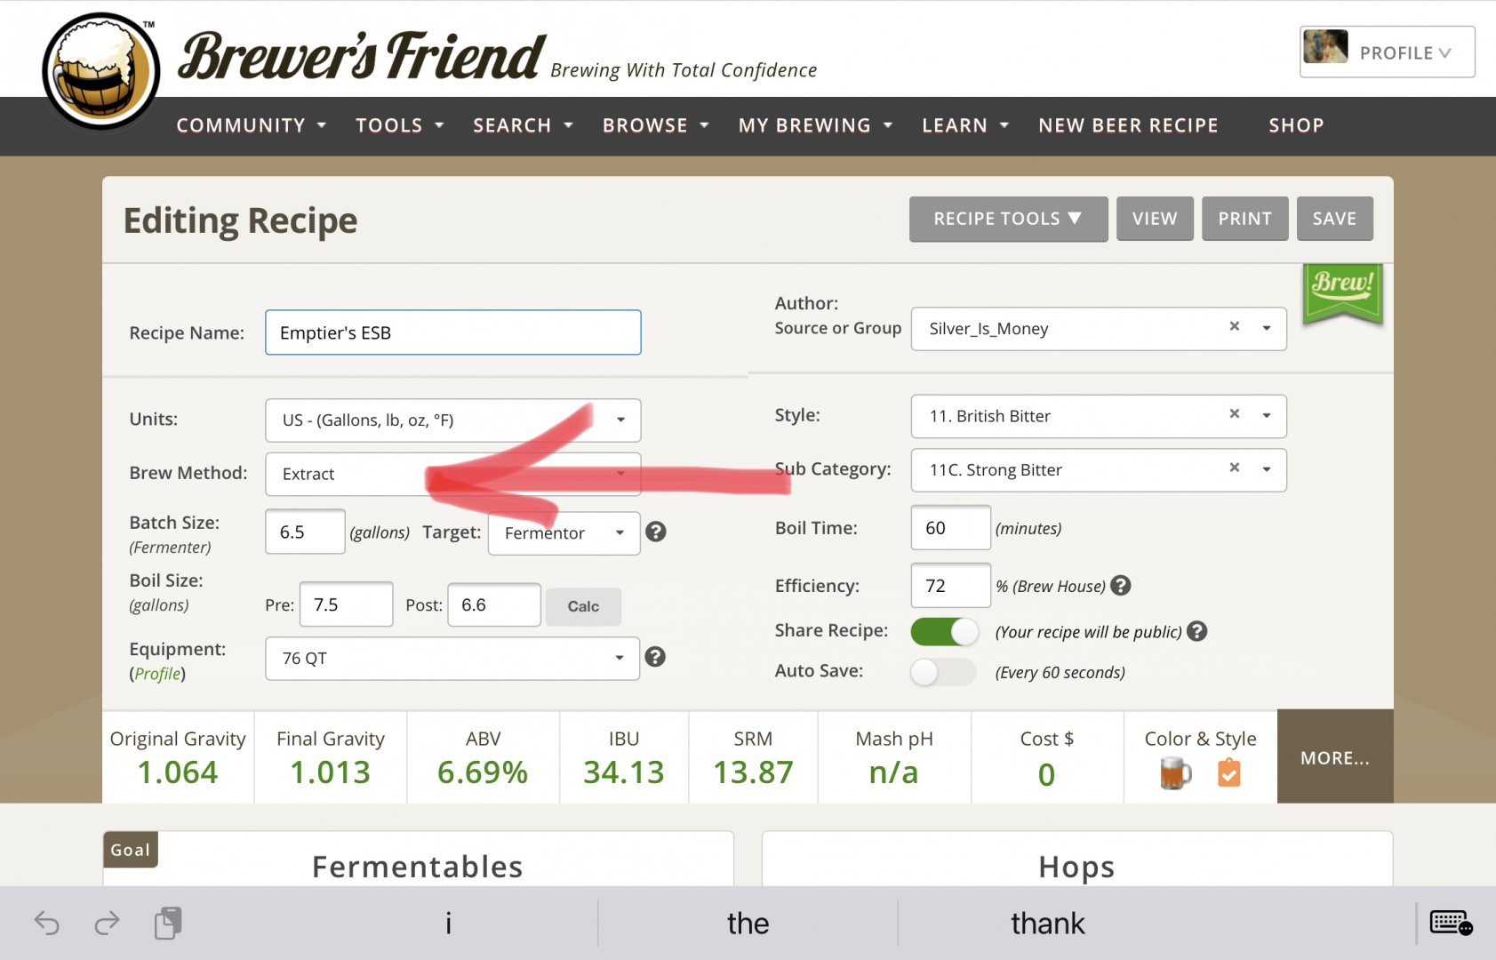Click the Pre boil size field

[346, 604]
